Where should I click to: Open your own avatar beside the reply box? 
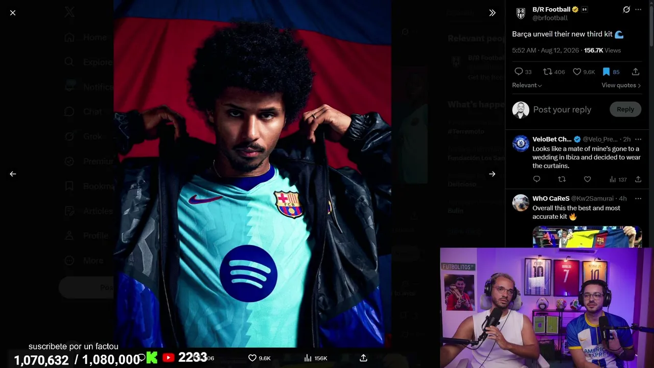click(521, 109)
